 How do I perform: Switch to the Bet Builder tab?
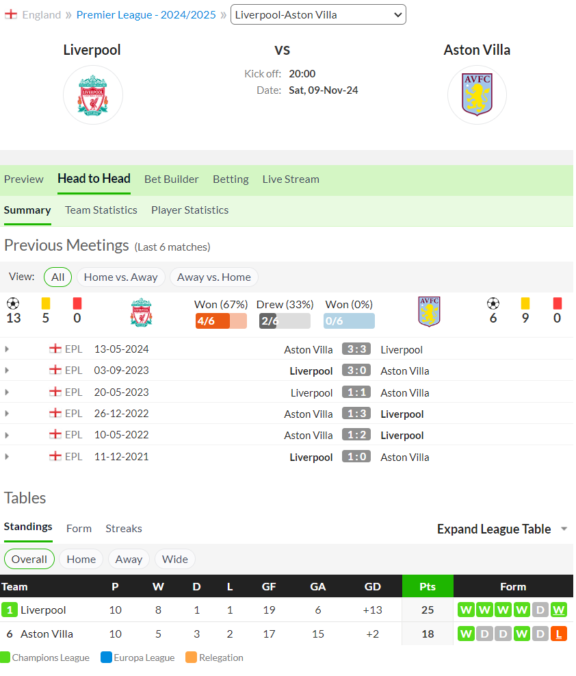[171, 179]
